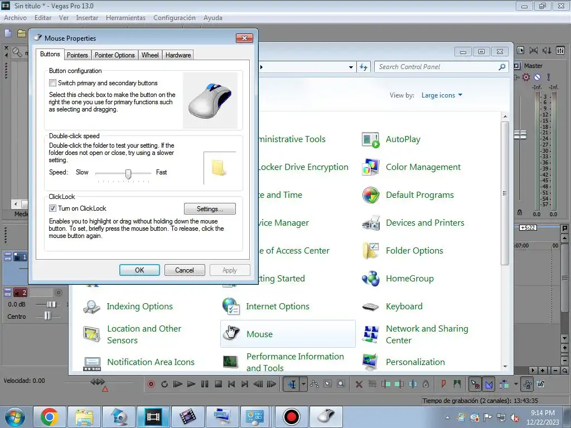
Task: Toggle Auto Ripple button
Action: pos(504,385)
